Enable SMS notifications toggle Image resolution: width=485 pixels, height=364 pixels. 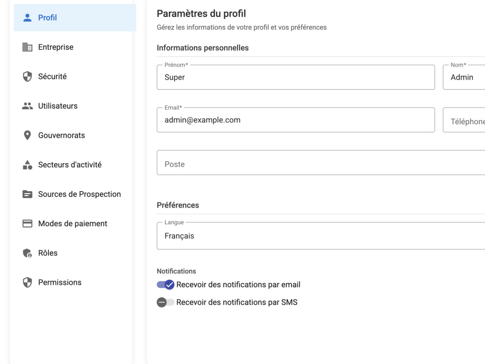165,302
